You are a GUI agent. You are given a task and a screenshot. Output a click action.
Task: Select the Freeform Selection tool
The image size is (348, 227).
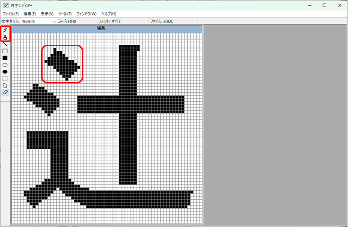(5, 86)
